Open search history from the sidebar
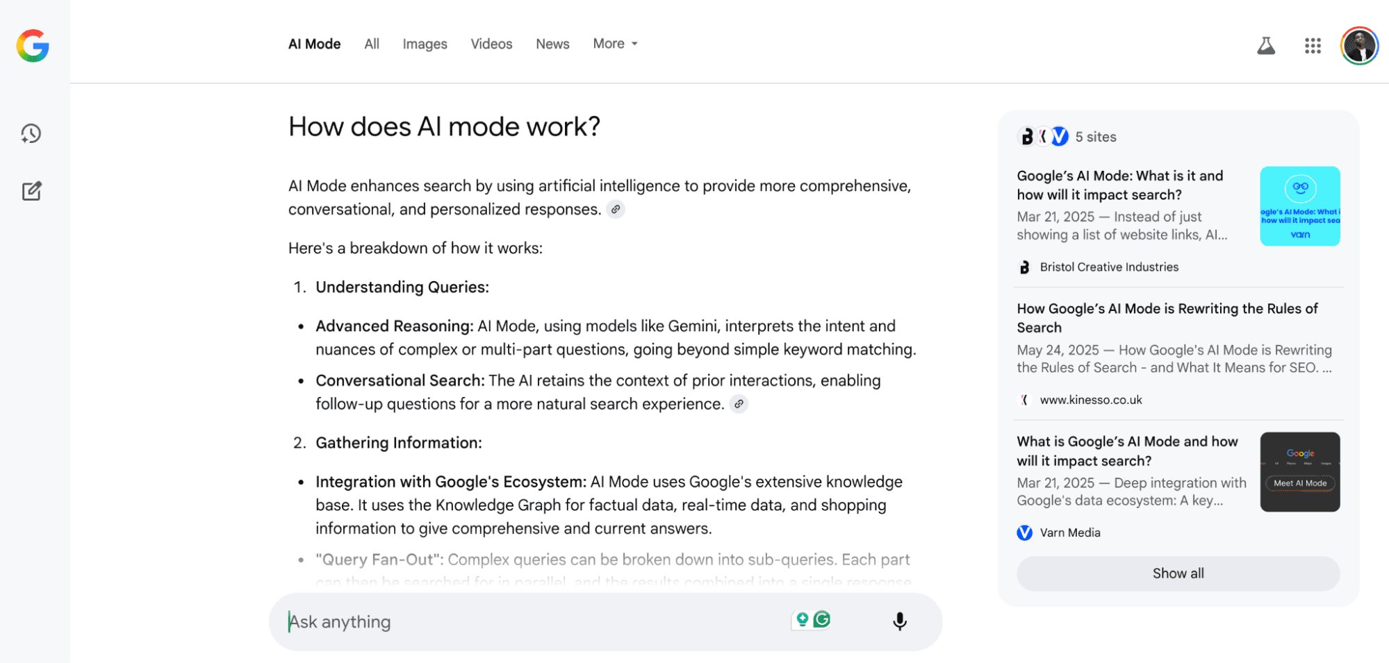This screenshot has height=663, width=1389. pos(31,134)
